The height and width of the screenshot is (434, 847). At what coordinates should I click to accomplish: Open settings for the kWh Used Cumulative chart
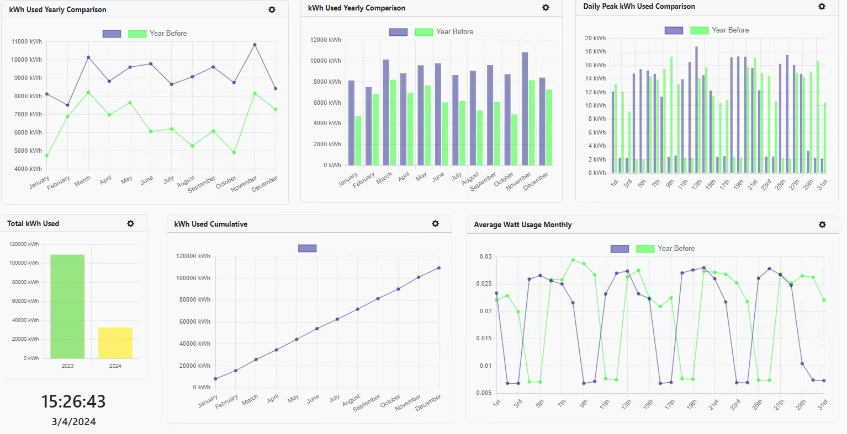436,224
